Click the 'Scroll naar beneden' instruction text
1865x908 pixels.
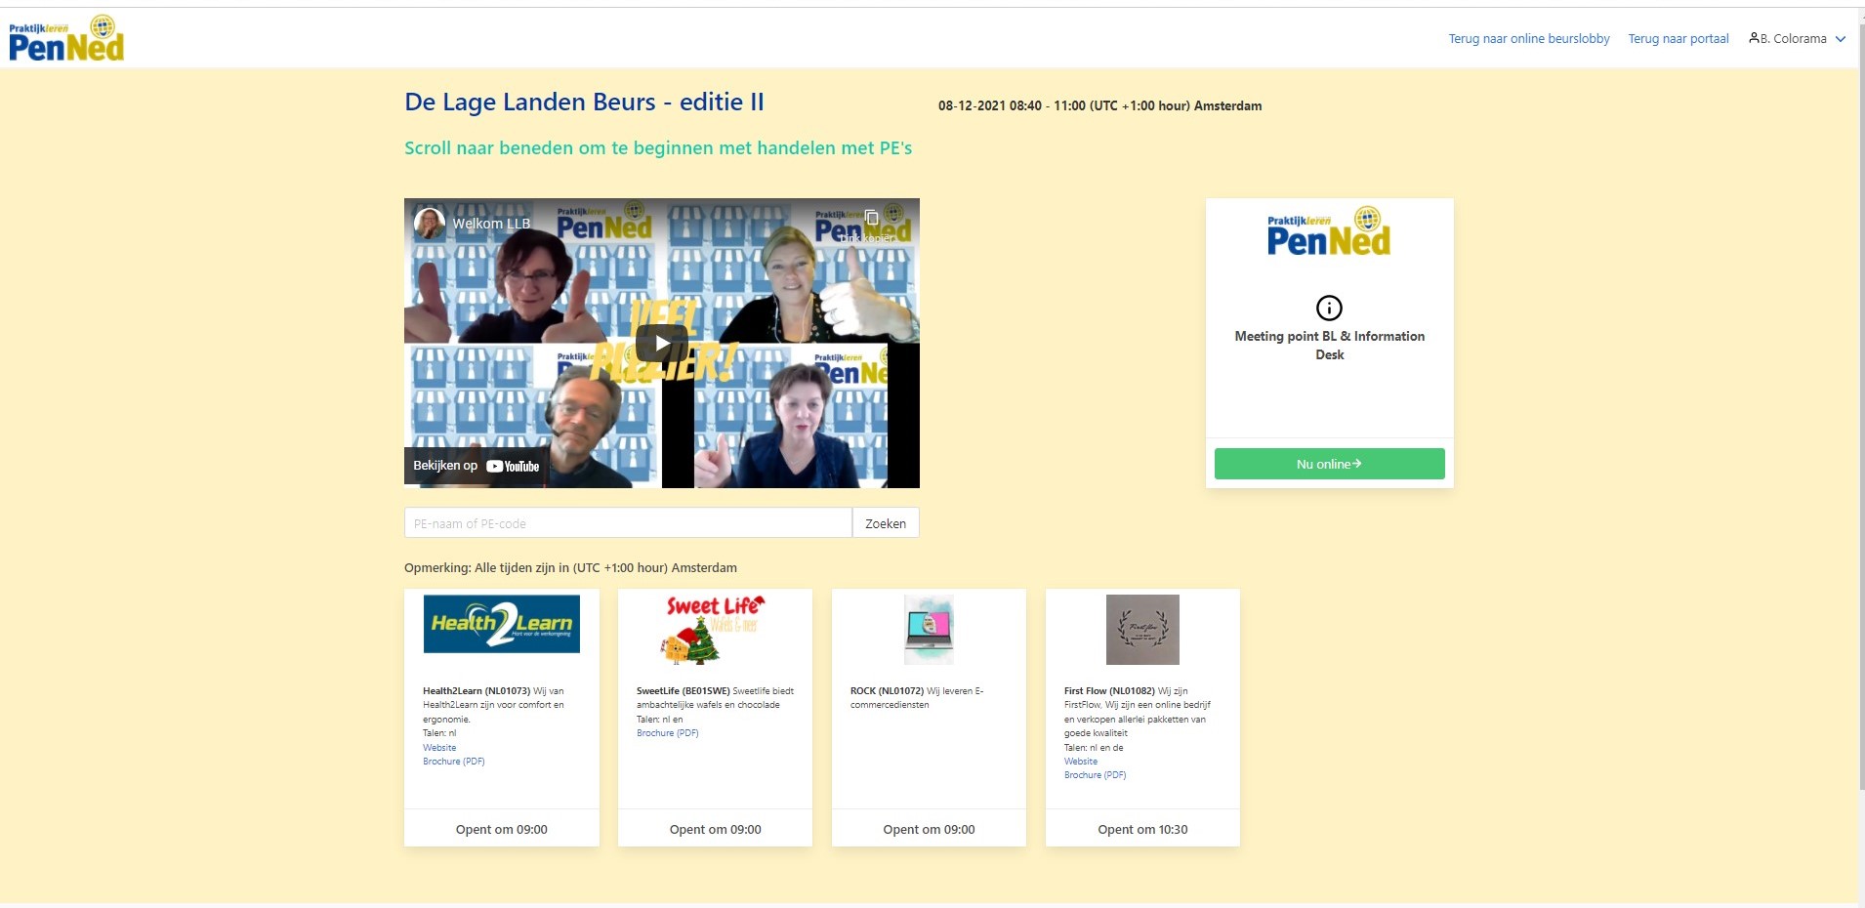658,148
